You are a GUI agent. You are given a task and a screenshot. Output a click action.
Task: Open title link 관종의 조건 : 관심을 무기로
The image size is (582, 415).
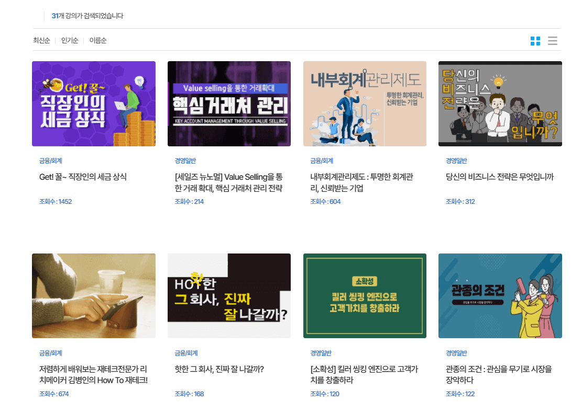(499, 375)
